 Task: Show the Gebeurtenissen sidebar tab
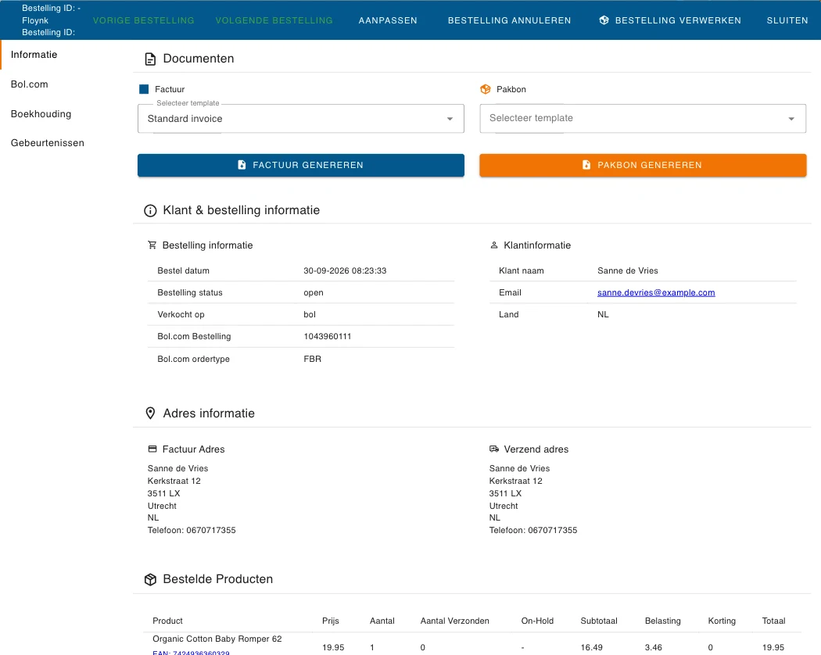(x=47, y=143)
